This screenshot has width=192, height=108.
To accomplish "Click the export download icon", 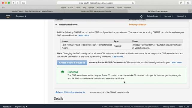I will [57, 92].
